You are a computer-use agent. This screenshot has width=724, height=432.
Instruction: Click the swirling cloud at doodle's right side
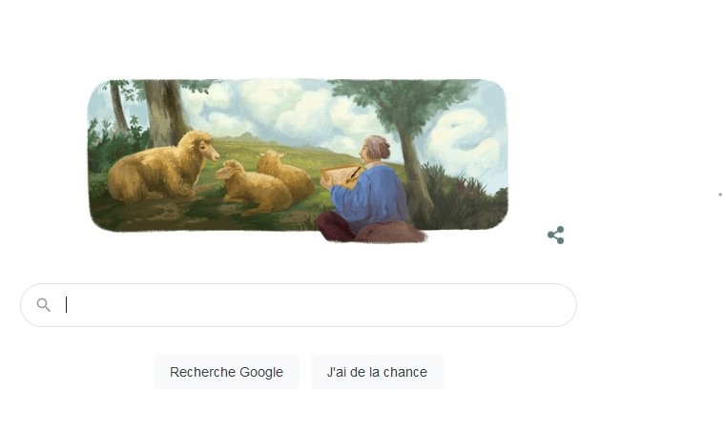pyautogui.click(x=464, y=140)
